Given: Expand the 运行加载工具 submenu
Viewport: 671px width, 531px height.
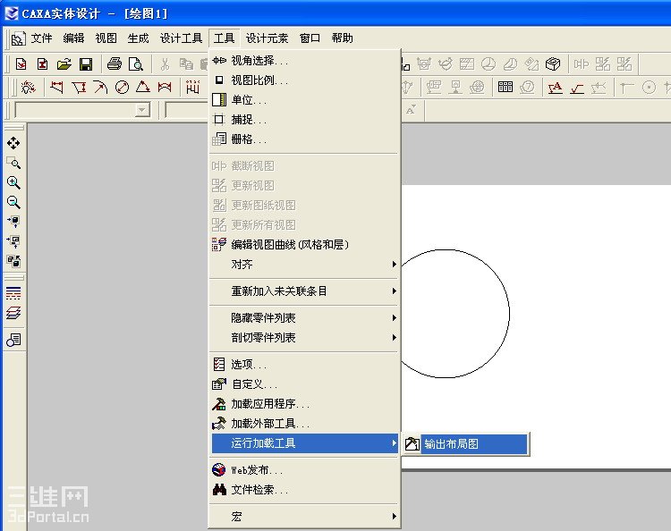Looking at the screenshot, I should click(x=305, y=443).
